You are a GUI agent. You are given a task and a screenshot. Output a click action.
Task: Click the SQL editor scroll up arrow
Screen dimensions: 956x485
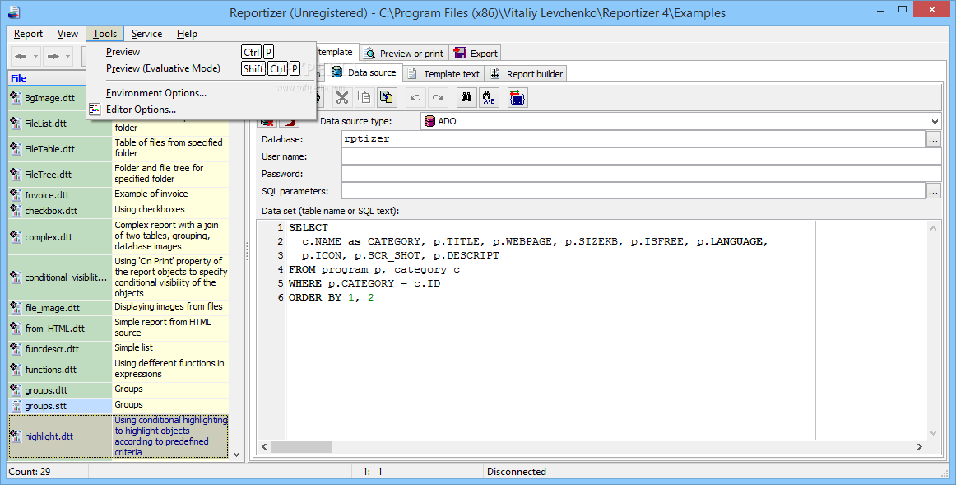coord(934,228)
